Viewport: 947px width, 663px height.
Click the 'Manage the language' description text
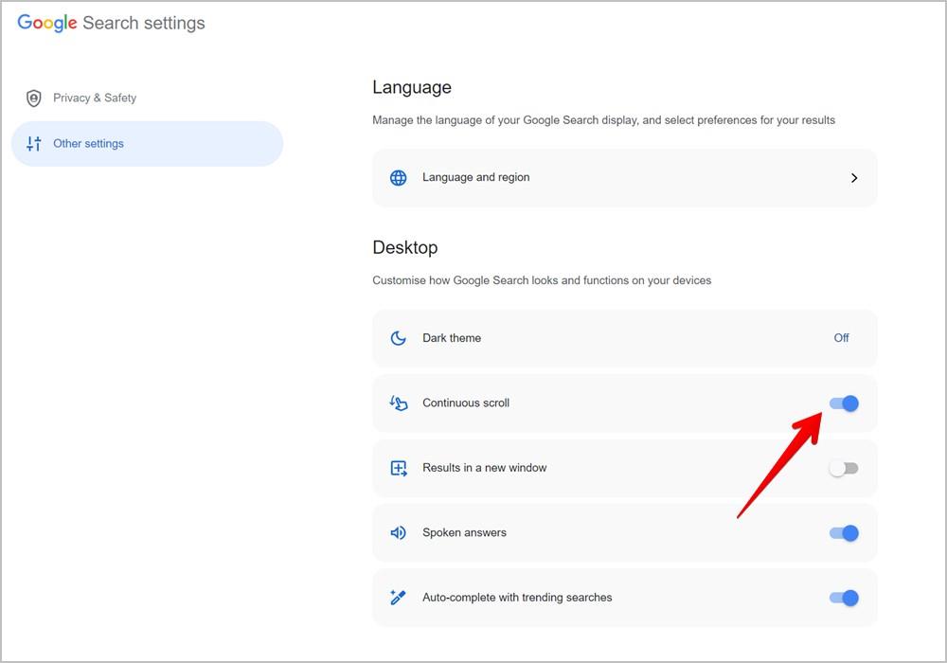tap(603, 120)
